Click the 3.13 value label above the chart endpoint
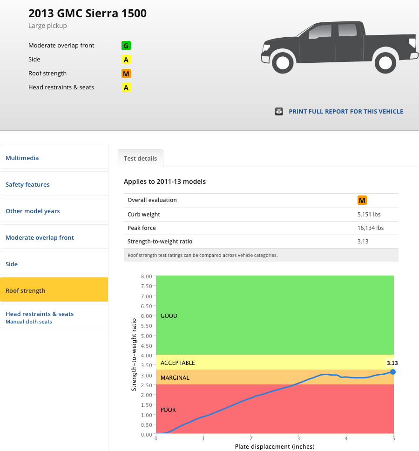 pos(392,363)
